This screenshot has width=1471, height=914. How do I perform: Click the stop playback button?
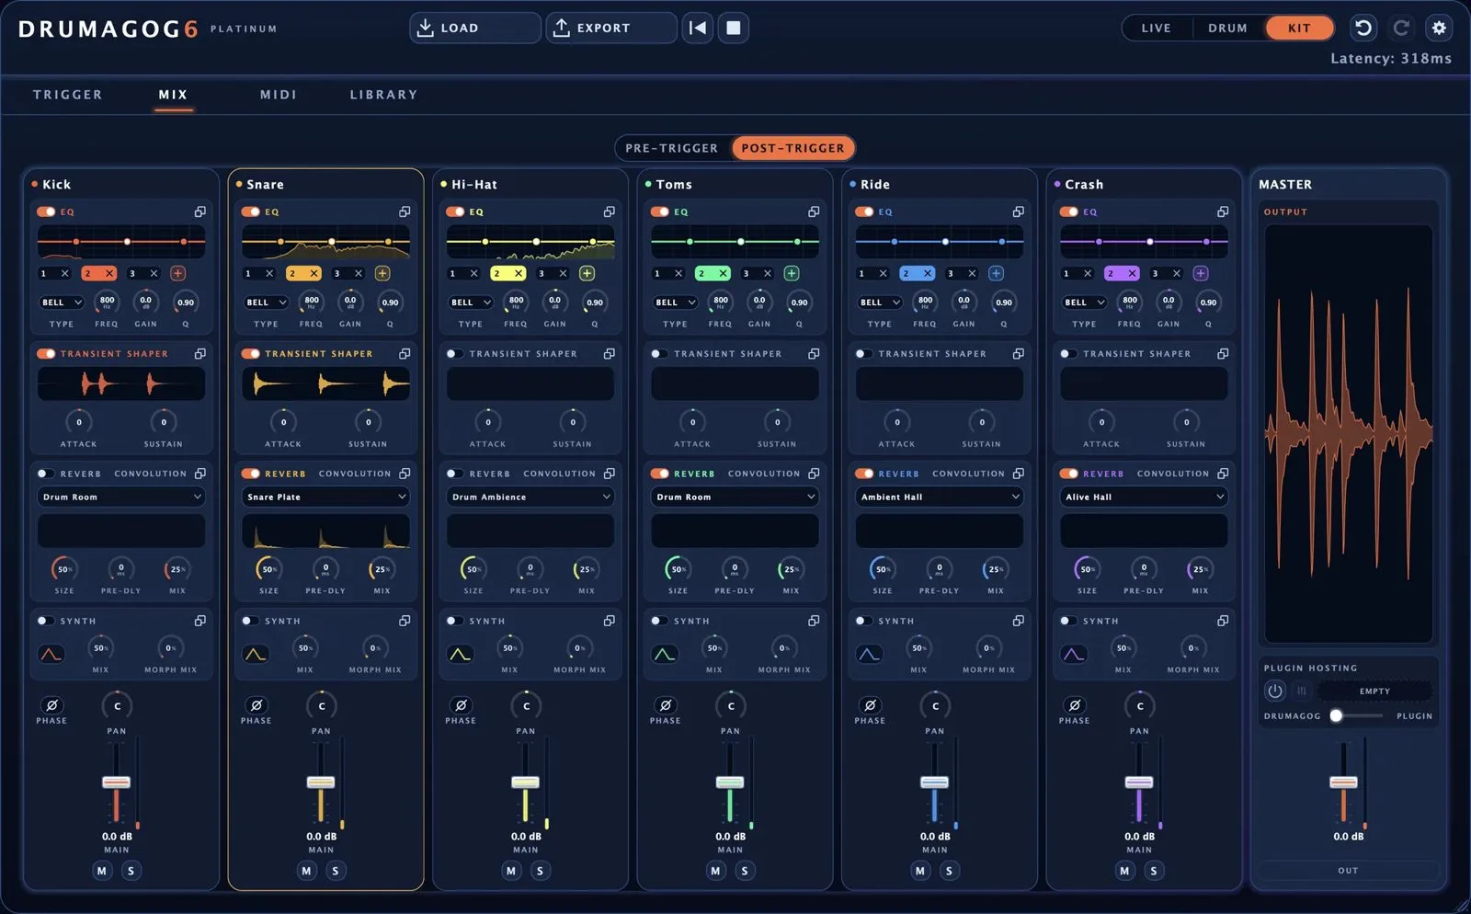tap(734, 28)
